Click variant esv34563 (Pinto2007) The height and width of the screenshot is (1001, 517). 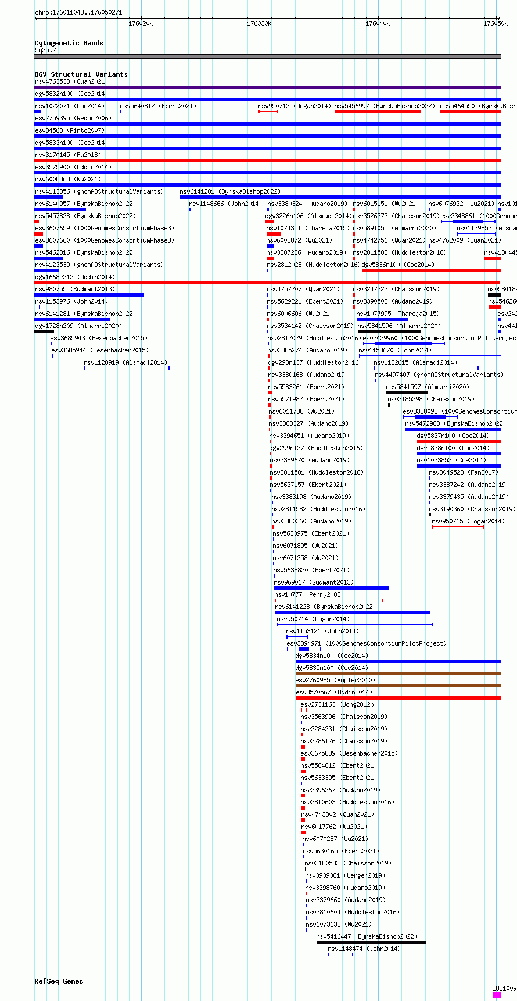pyautogui.click(x=69, y=130)
